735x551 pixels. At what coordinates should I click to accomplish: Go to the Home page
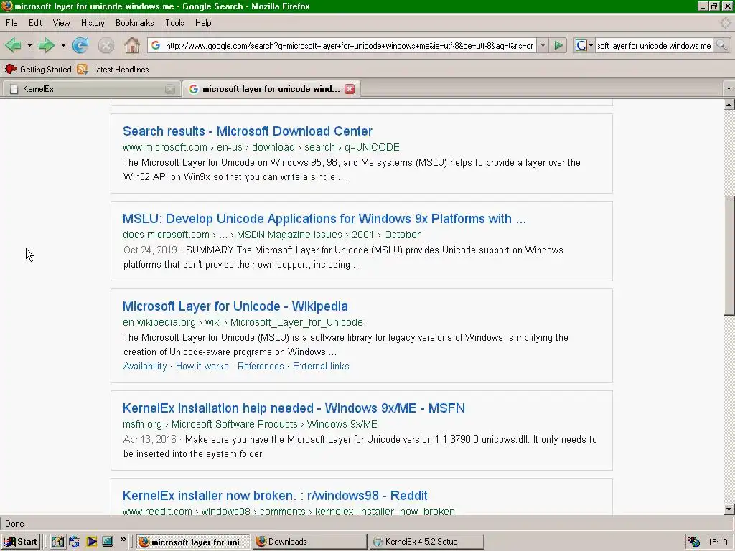tap(132, 45)
